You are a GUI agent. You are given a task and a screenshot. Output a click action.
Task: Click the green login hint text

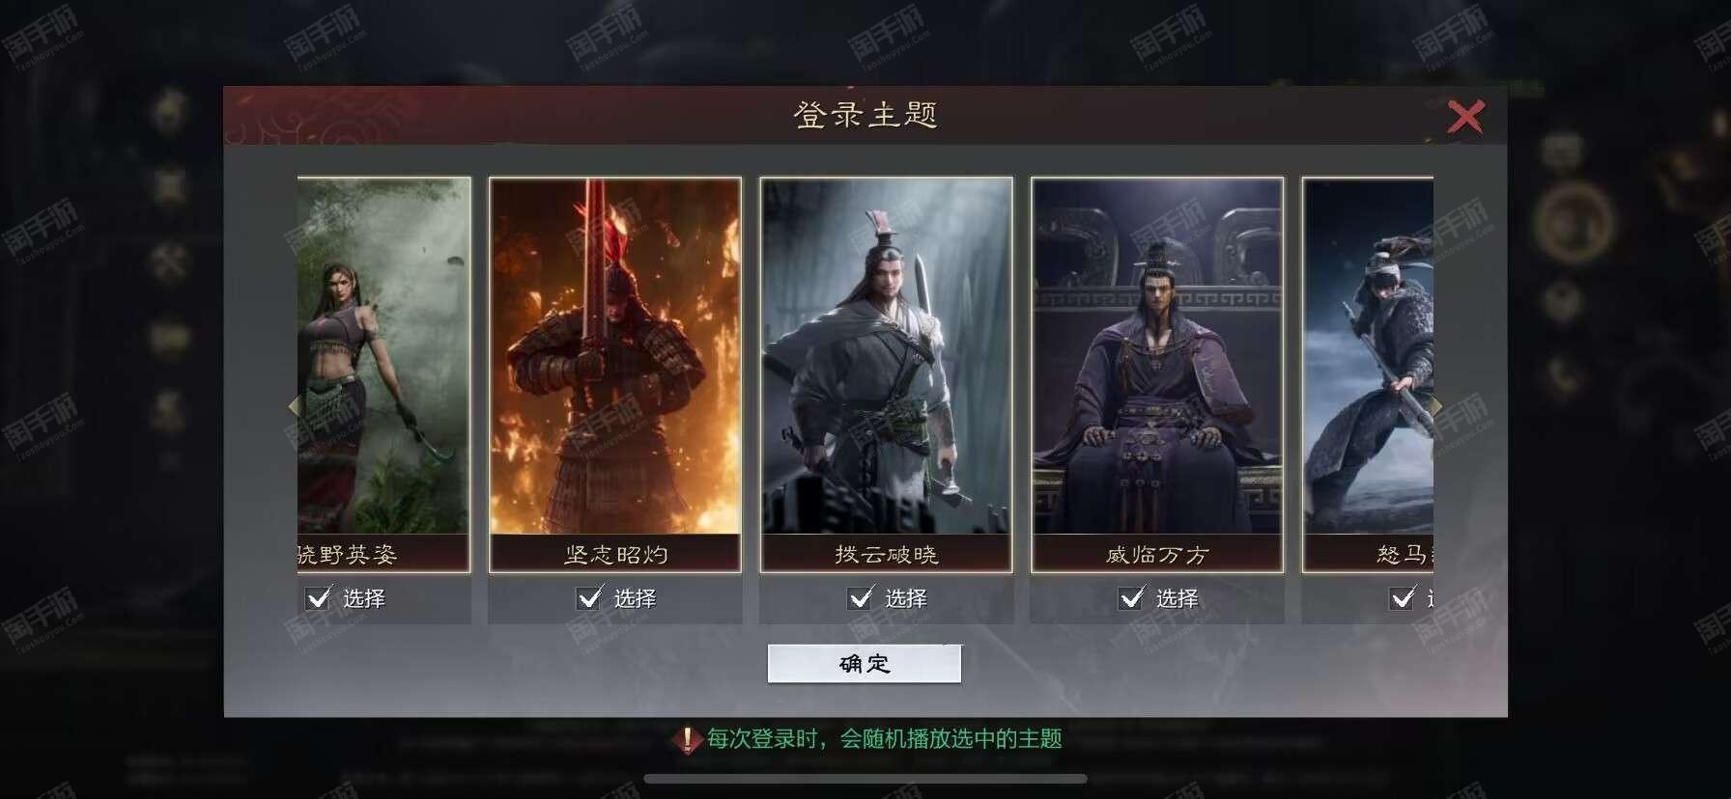(x=884, y=739)
